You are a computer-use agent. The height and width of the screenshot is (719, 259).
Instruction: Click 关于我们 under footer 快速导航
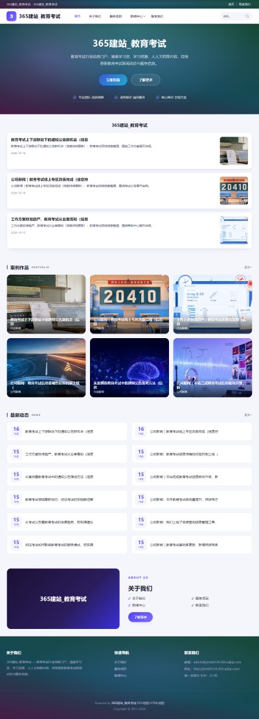120,662
